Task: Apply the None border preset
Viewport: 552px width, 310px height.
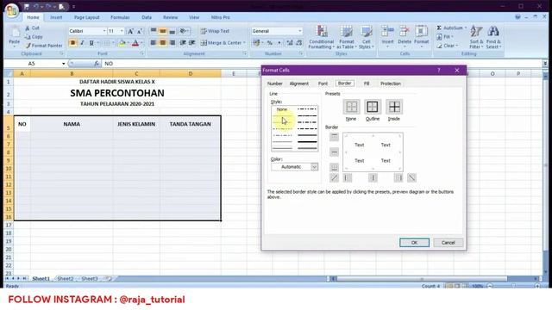Action: [x=351, y=107]
